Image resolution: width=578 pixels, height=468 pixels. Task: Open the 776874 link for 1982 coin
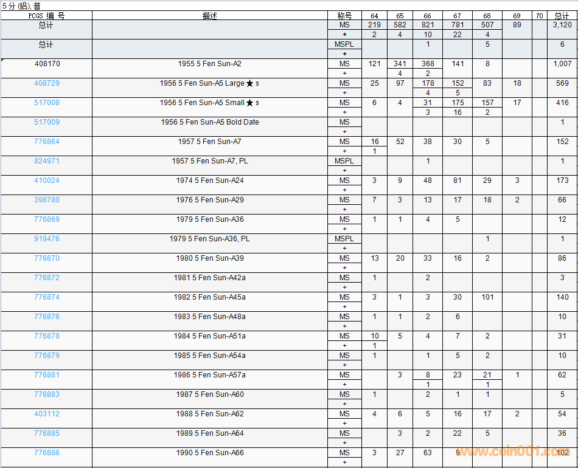tap(47, 297)
